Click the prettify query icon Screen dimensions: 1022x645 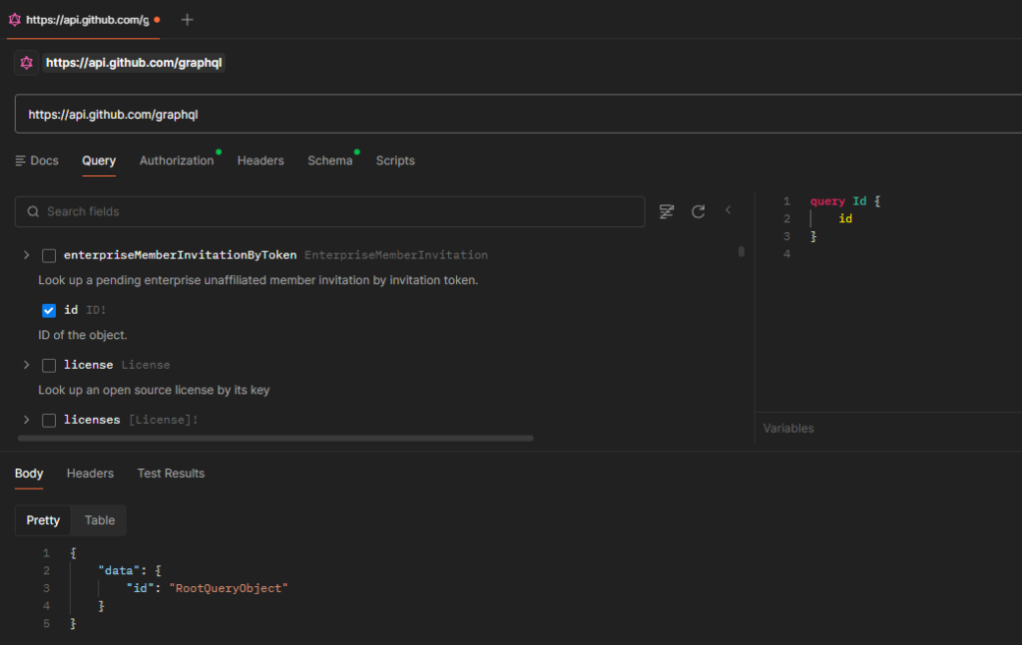666,211
